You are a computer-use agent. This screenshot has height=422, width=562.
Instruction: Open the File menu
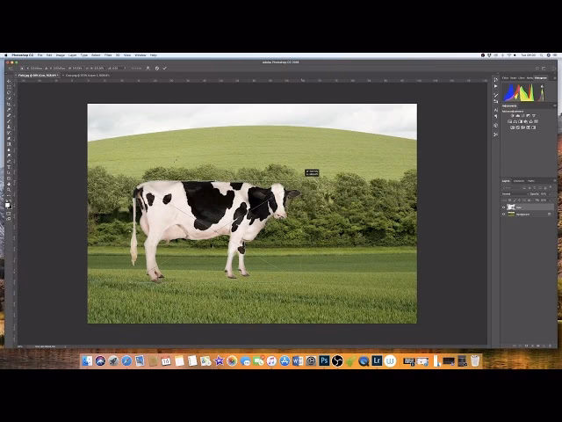tap(40, 55)
